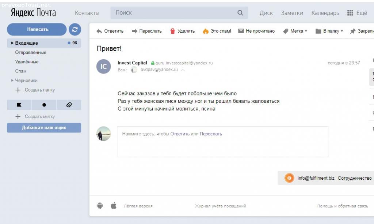Open the Спам folder
This screenshot has width=374, height=224.
point(21,71)
